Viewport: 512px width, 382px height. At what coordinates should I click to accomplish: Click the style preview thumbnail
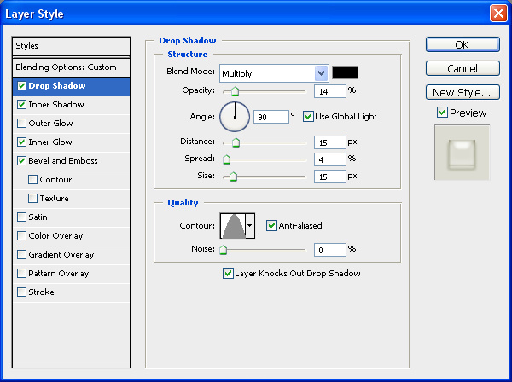pos(462,153)
